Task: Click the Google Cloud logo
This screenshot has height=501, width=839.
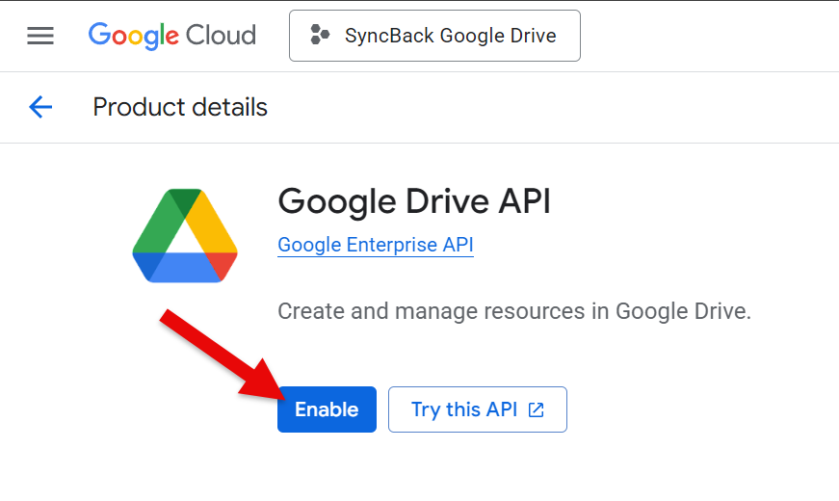Action: [172, 36]
